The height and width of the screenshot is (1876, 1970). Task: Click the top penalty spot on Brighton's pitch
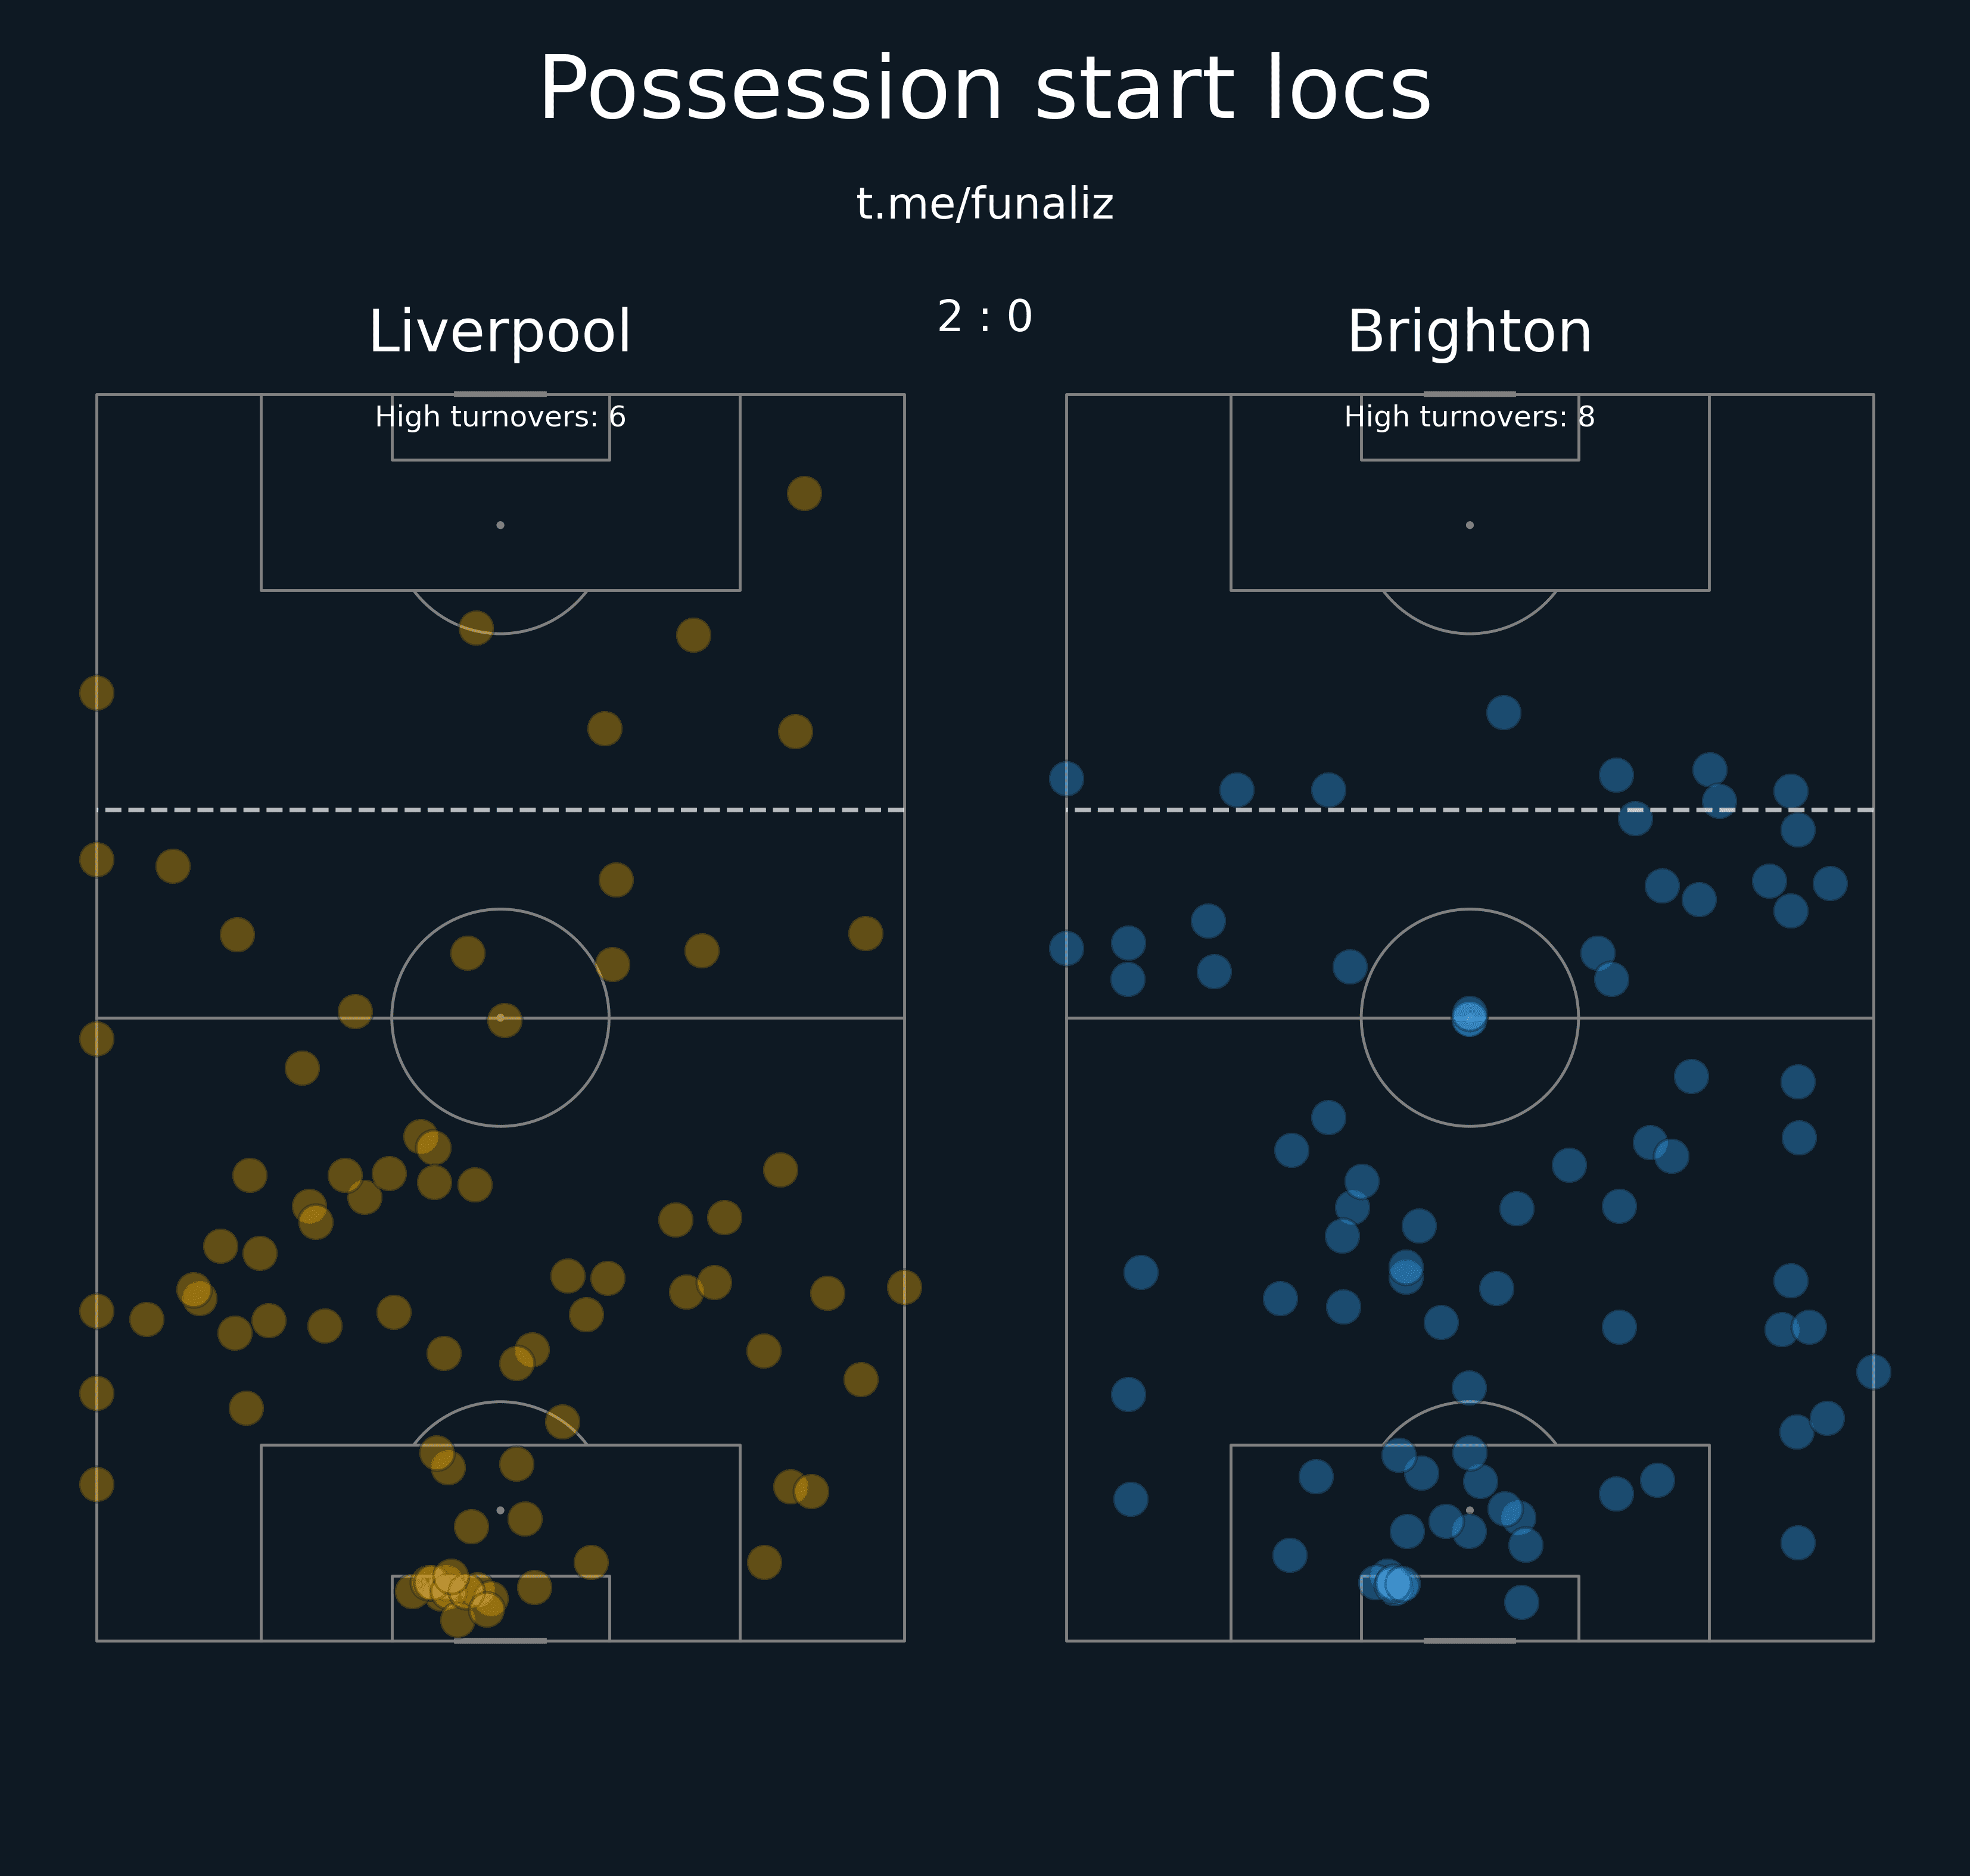pos(1469,525)
